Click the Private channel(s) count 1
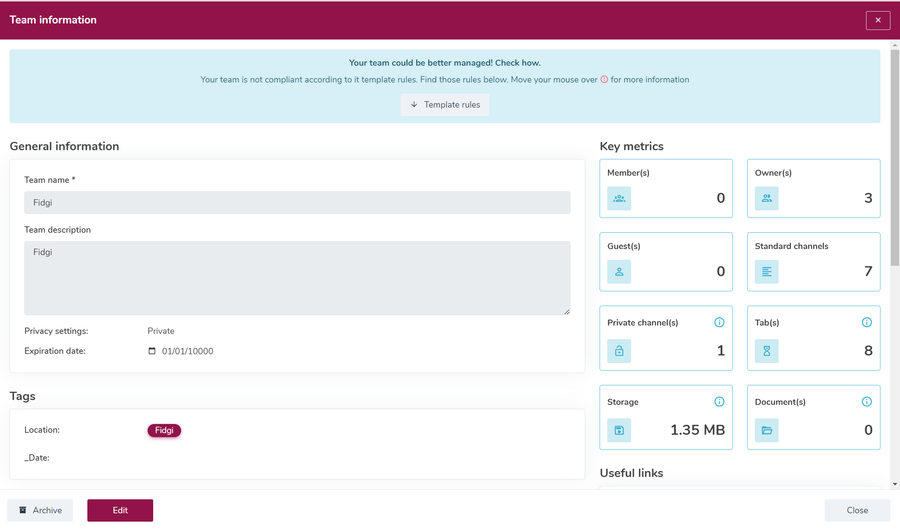This screenshot has height=530, width=900. [x=721, y=351]
